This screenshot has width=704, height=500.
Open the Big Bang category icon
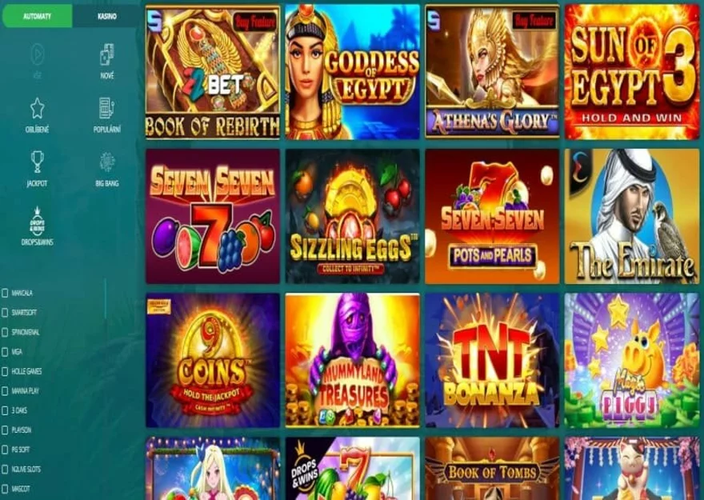click(107, 162)
